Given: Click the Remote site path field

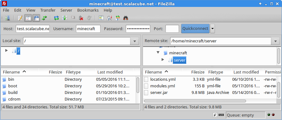Looking at the screenshot, I should (221, 41).
